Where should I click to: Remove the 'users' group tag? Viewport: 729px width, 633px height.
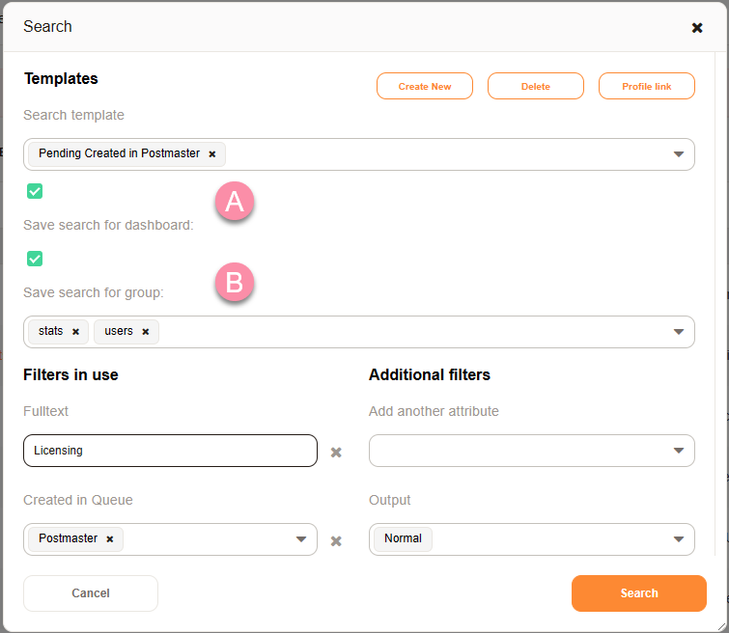pyautogui.click(x=146, y=331)
